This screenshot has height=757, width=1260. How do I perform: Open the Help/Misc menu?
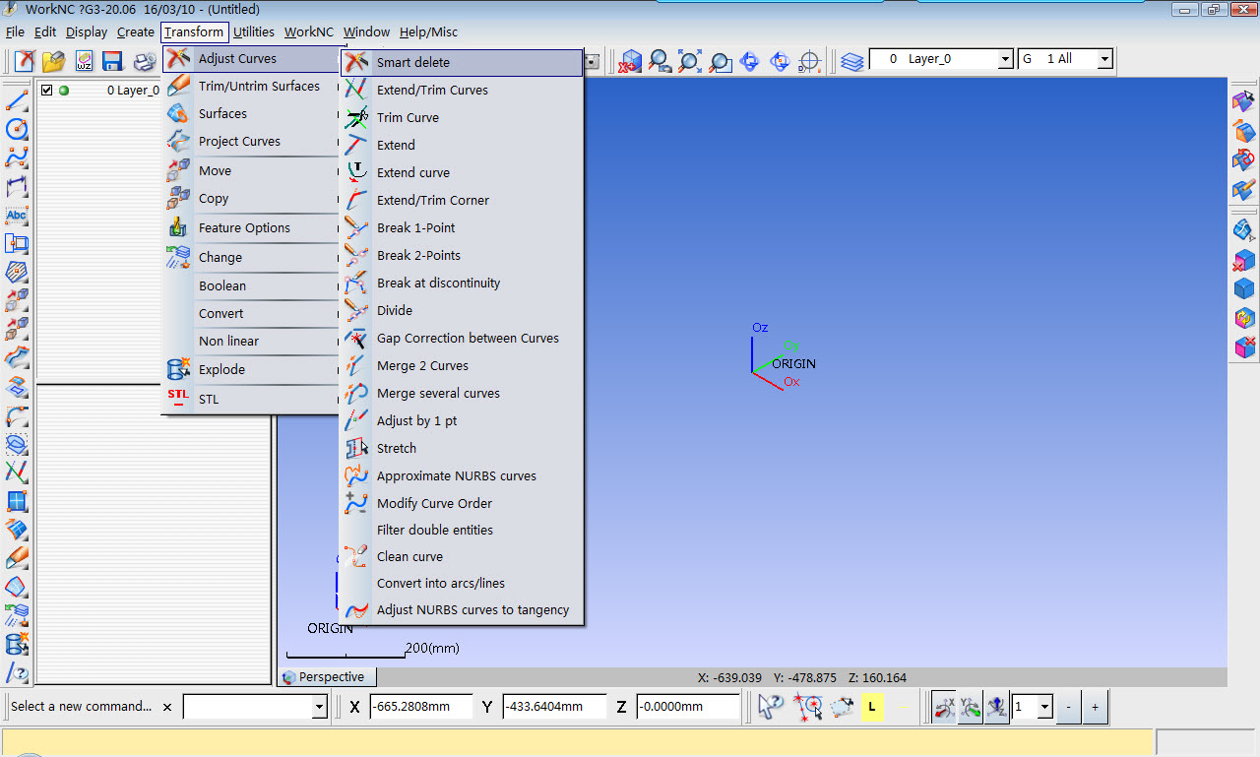coord(428,32)
